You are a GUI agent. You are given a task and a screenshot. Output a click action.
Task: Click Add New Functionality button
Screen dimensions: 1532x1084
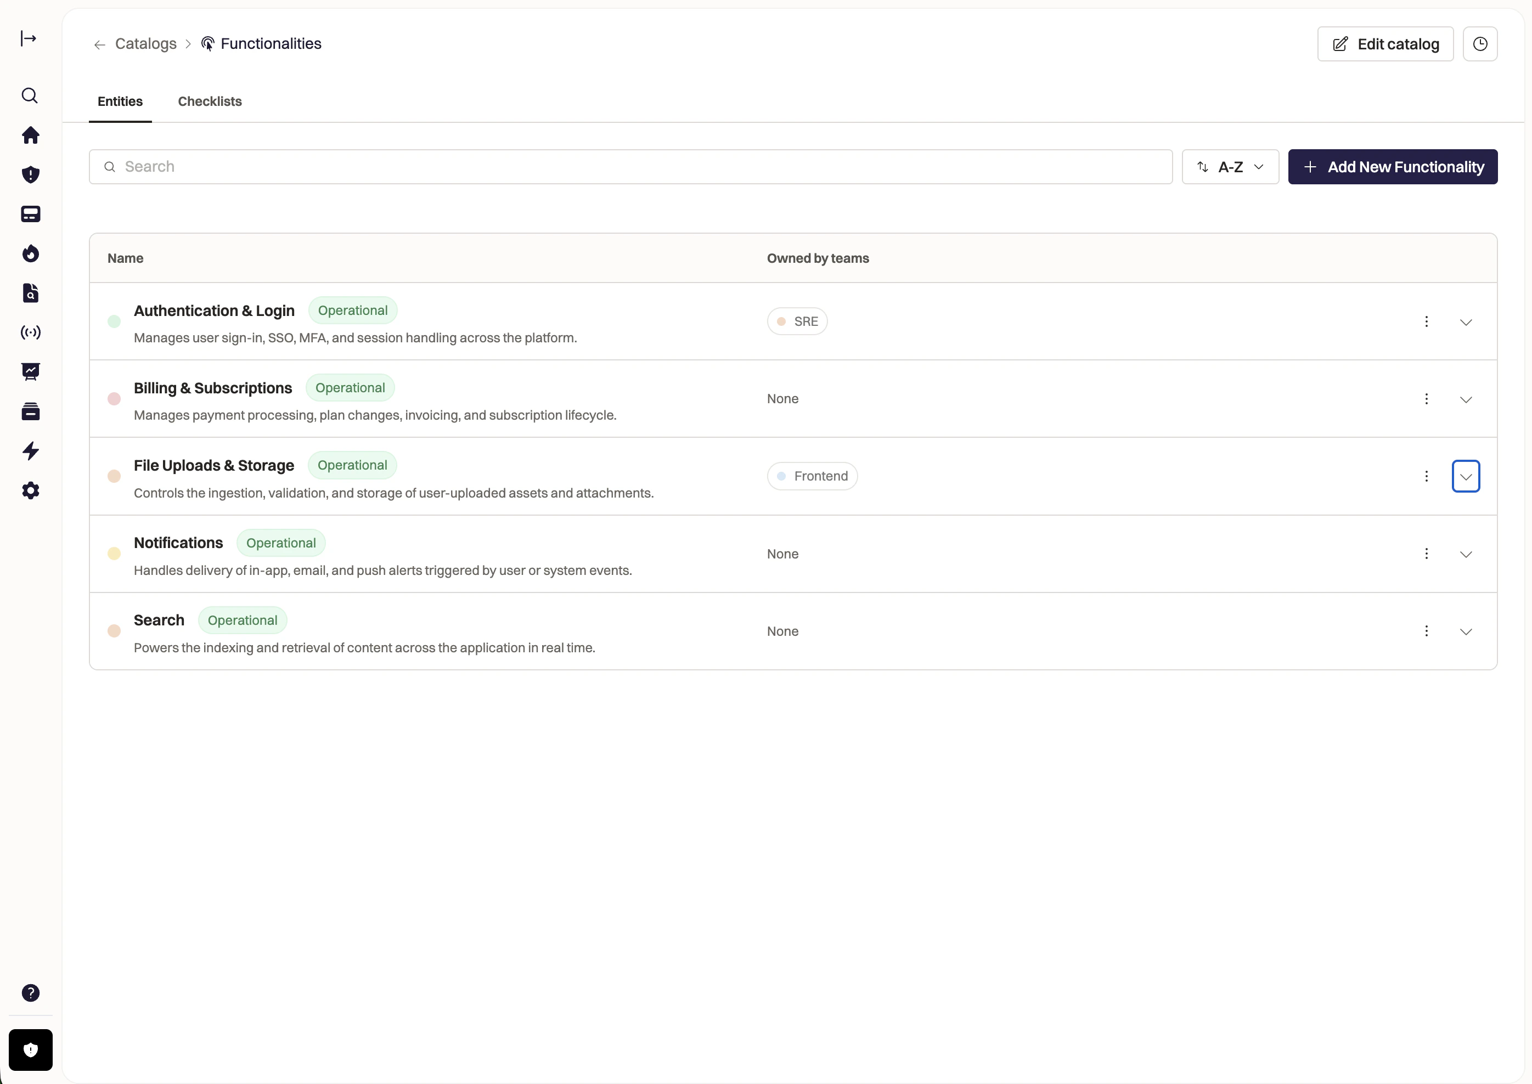[1393, 167]
